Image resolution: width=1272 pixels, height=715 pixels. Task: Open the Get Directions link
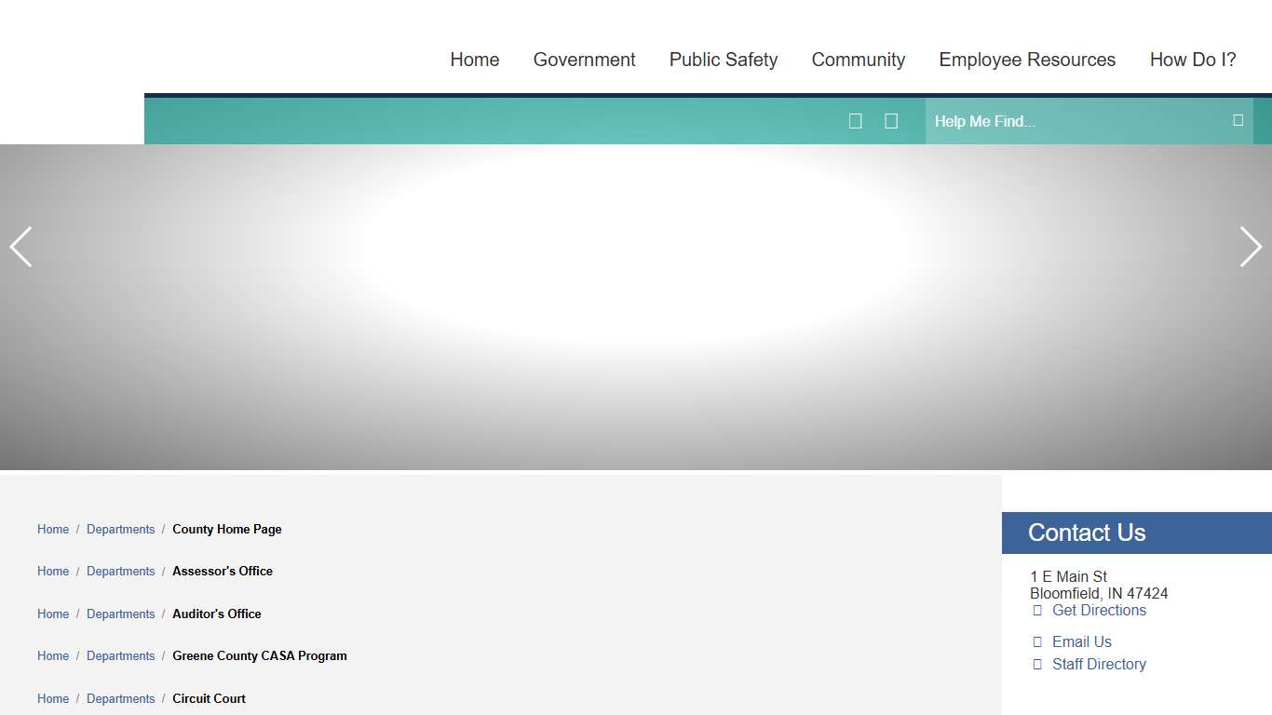tap(1099, 611)
